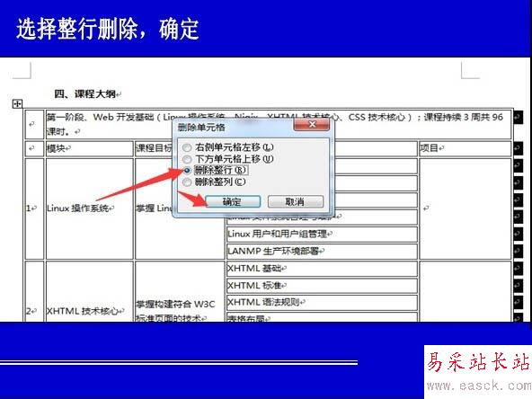Click the XHTML 基础 cell
This screenshot has height=399, width=532.
[x=322, y=269]
